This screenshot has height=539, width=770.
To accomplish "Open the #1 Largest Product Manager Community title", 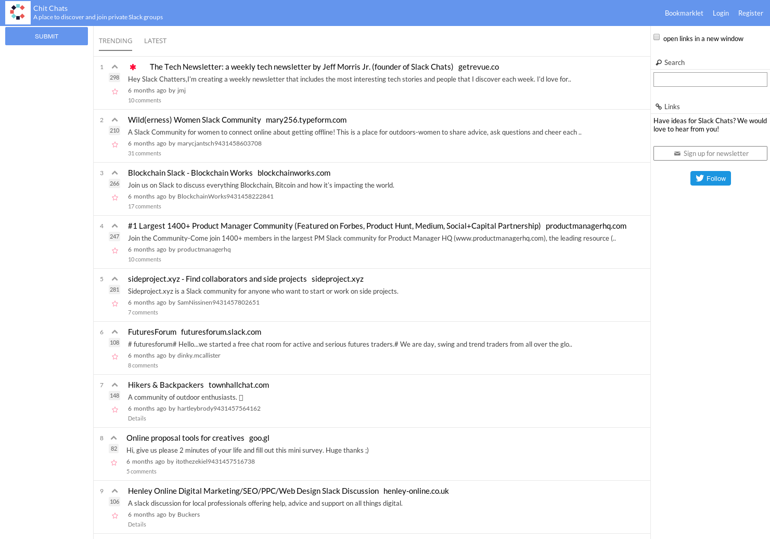I will [334, 226].
